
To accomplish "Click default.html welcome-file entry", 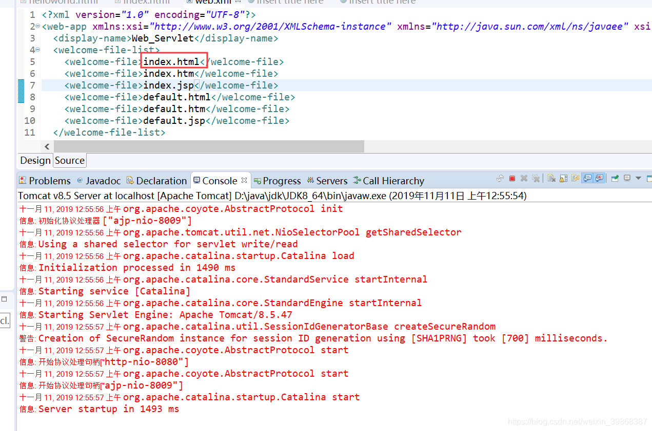I will [177, 97].
